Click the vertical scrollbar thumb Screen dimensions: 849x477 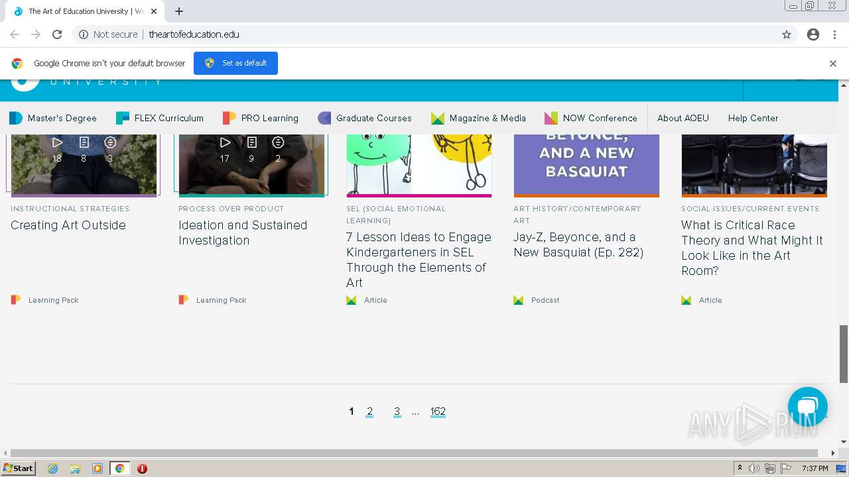point(844,354)
